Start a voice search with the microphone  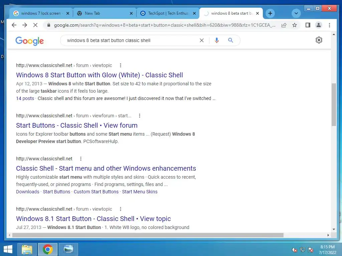[x=216, y=40]
